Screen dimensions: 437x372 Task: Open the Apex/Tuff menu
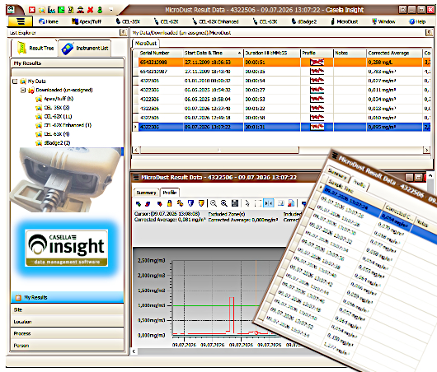point(87,21)
